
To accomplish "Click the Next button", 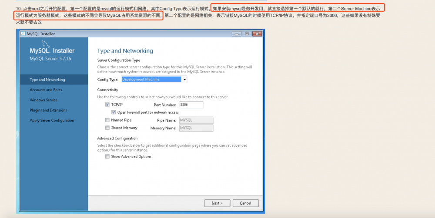I will (217, 203).
